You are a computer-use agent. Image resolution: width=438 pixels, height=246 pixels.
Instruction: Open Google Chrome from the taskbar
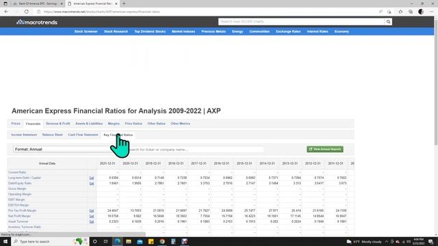coord(162,241)
